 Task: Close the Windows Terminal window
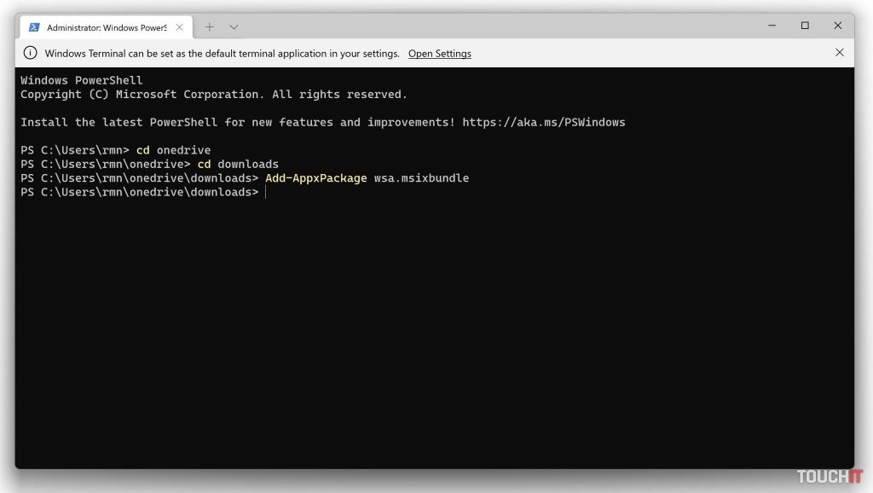838,26
